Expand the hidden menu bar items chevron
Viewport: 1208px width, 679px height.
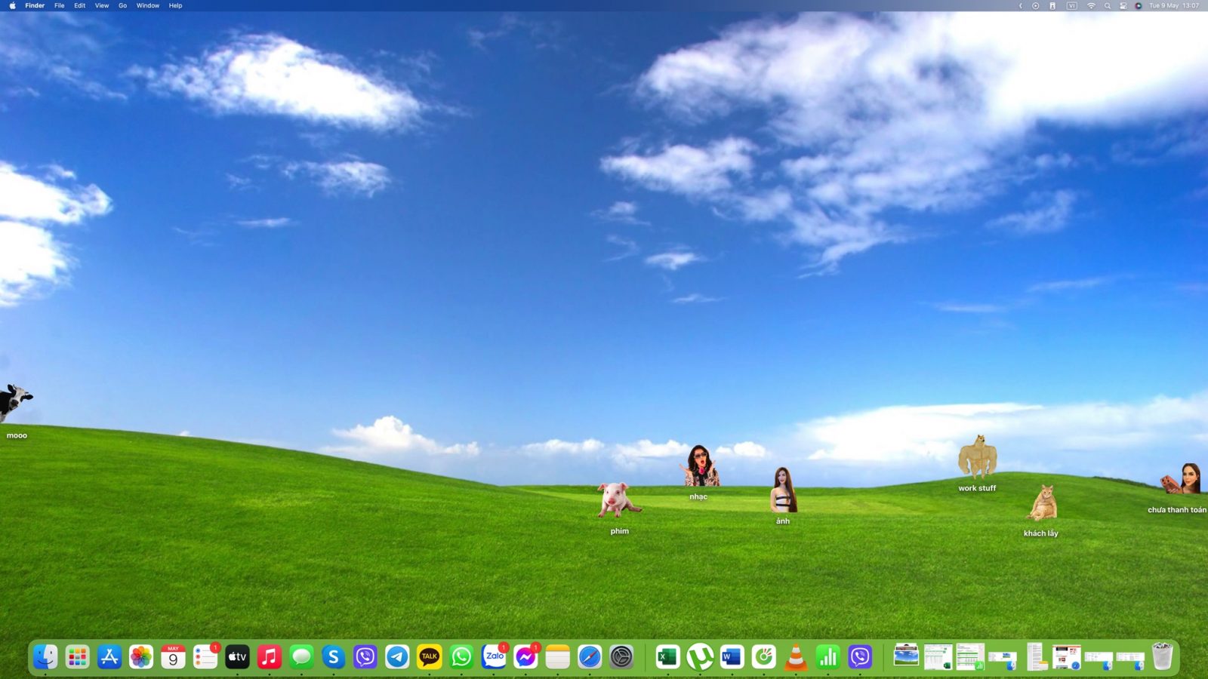pyautogui.click(x=1020, y=6)
